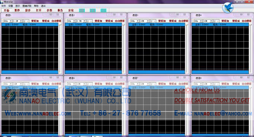Image resolution: width=254 pixels, height=137 pixels.
Task: Click 自动量程 in 通道2
Action: [120, 21]
